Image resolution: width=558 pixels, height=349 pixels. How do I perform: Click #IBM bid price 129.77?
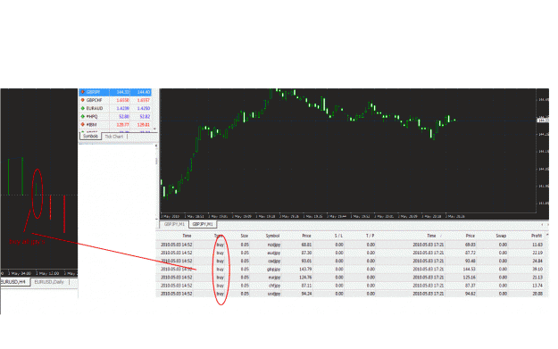click(123, 125)
